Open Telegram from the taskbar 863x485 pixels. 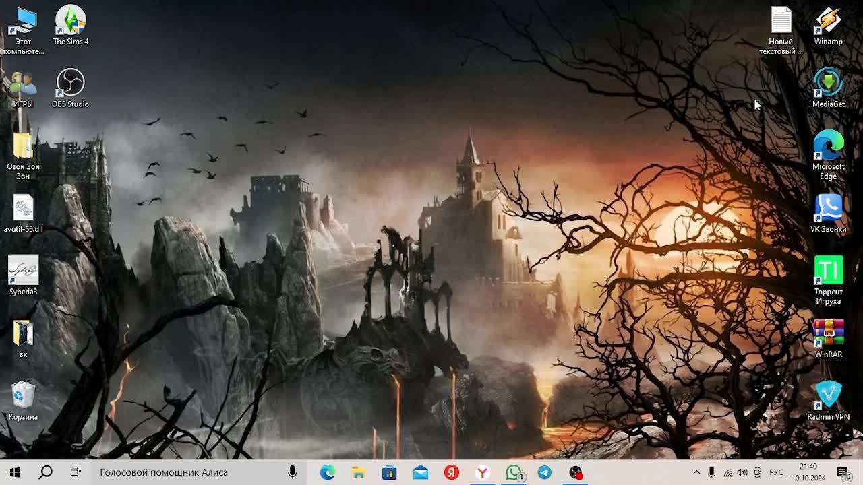545,472
